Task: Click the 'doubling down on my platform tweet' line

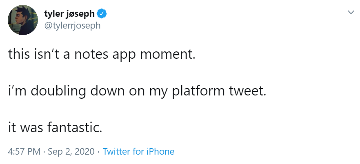Action: tap(137, 91)
